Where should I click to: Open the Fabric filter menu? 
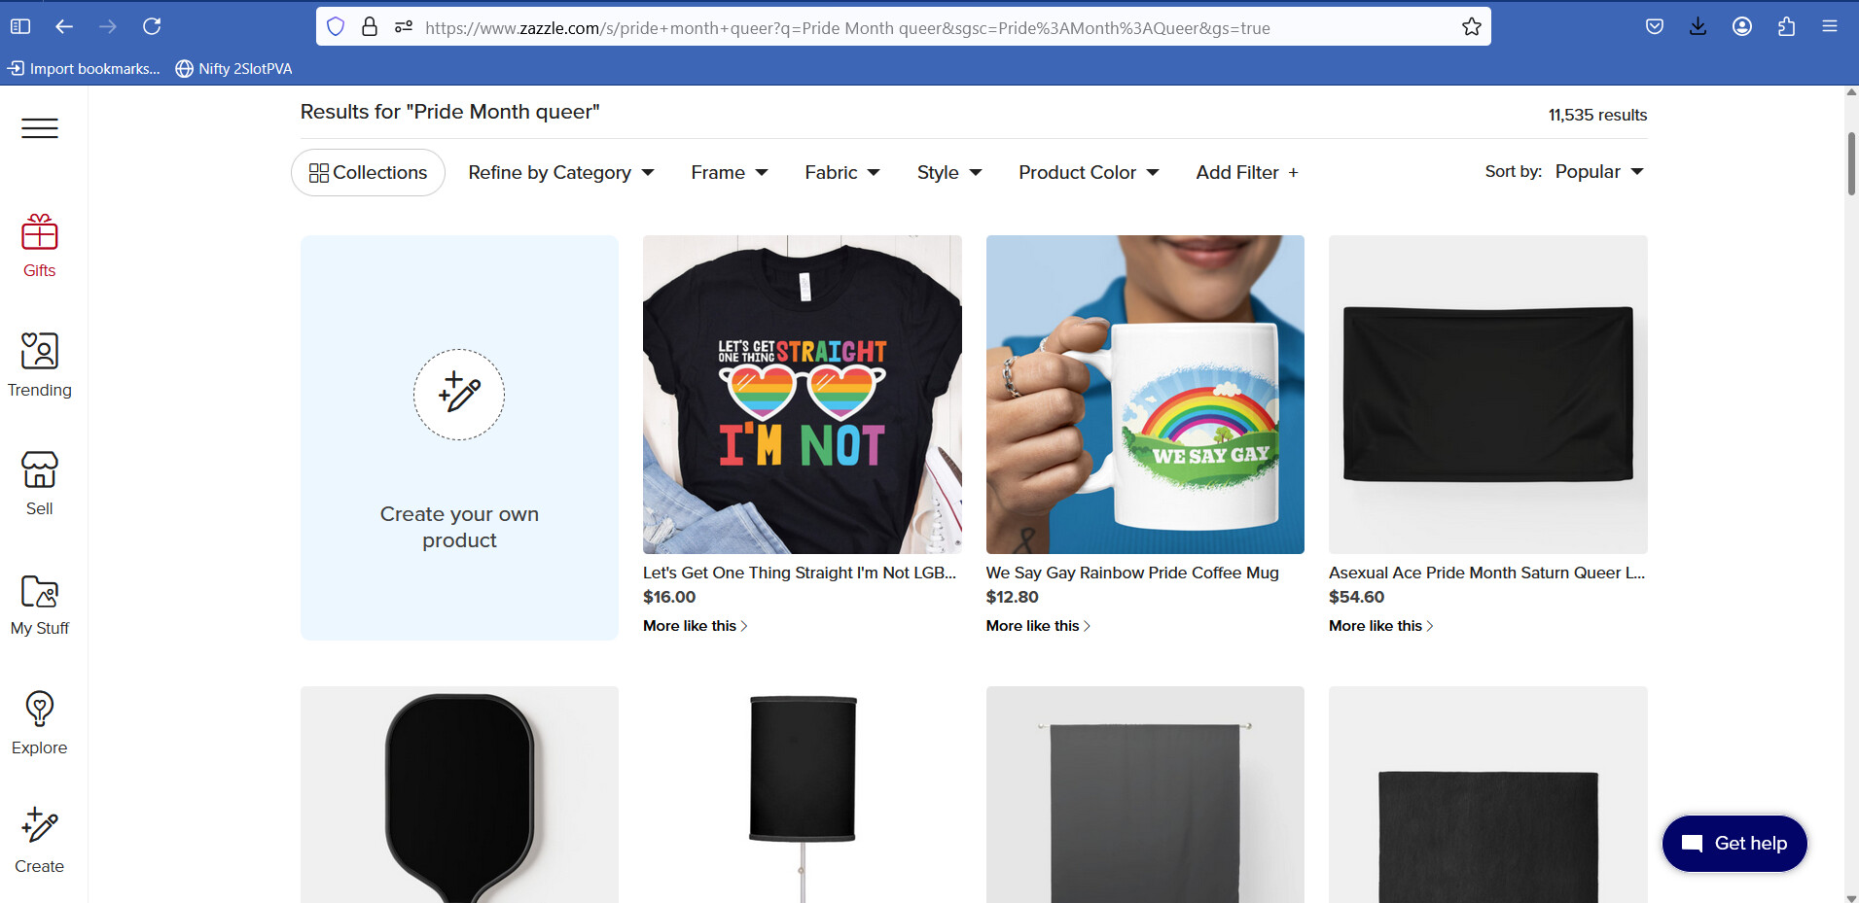pos(842,172)
